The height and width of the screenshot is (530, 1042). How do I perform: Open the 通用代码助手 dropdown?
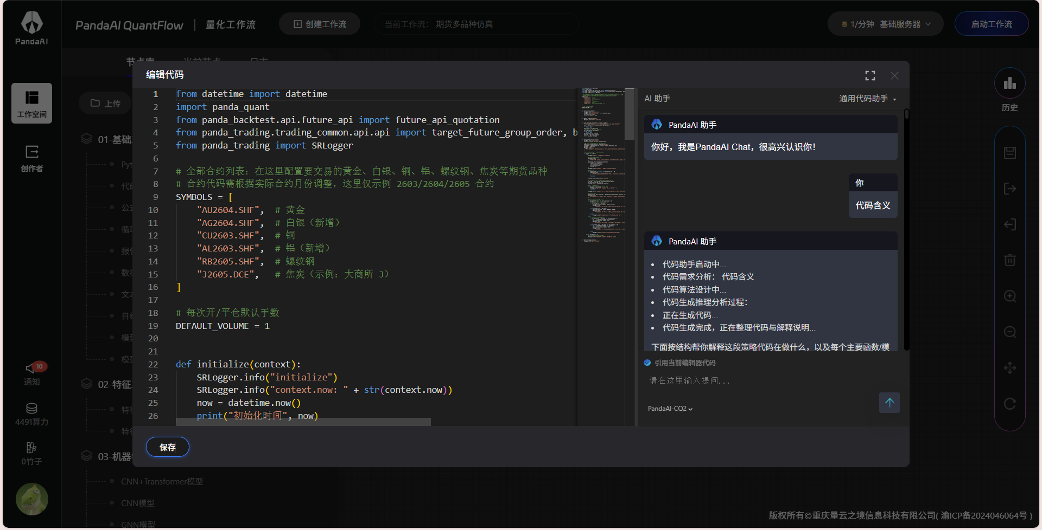pos(868,99)
